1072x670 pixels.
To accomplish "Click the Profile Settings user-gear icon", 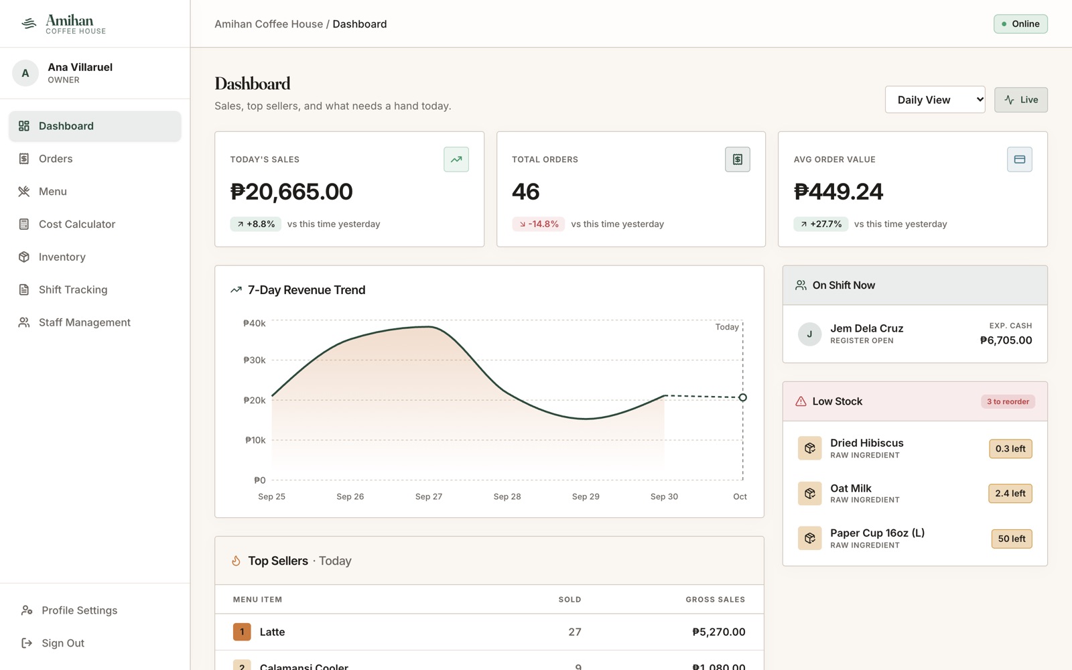I will [27, 610].
